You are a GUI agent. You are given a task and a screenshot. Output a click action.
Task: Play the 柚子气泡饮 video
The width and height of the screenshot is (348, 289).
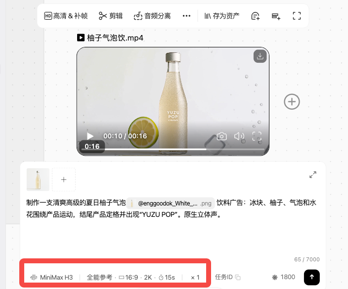(x=90, y=136)
